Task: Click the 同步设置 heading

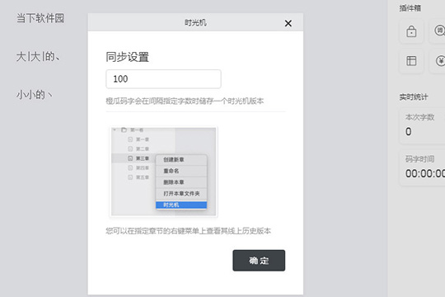Action: (128, 57)
